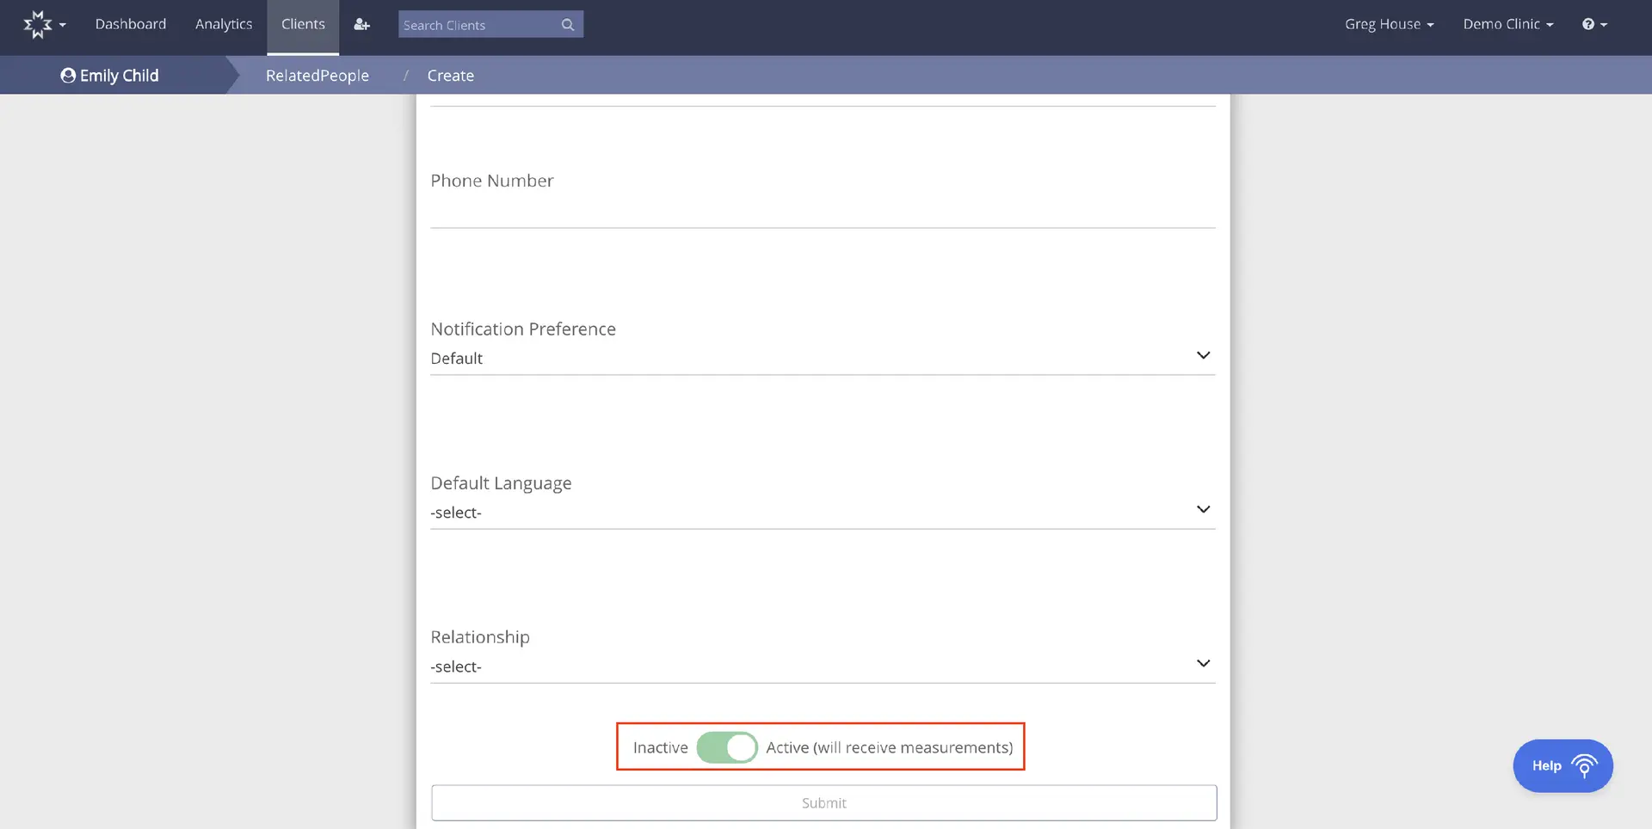The image size is (1652, 829).
Task: Open the help question mark icon
Action: point(1589,24)
